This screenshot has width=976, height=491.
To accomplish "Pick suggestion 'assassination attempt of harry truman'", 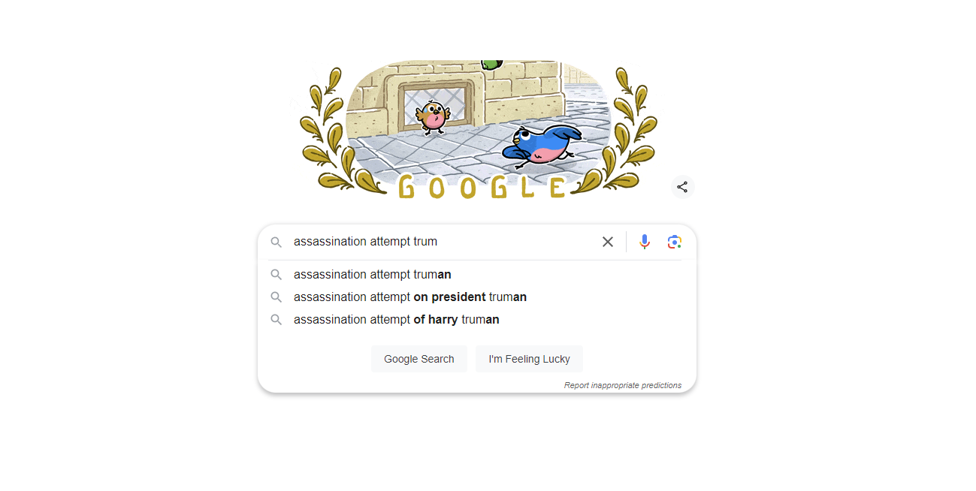I will pos(476,320).
